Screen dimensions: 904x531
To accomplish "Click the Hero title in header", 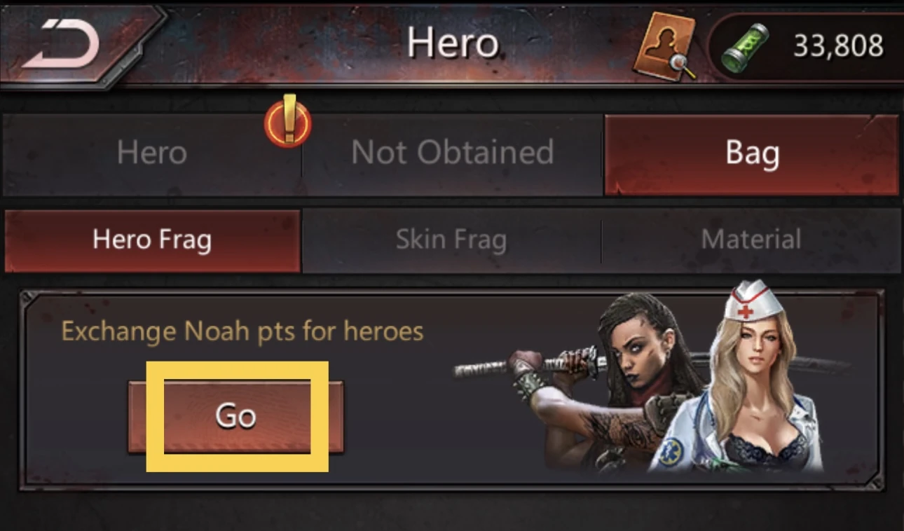I will 453,43.
